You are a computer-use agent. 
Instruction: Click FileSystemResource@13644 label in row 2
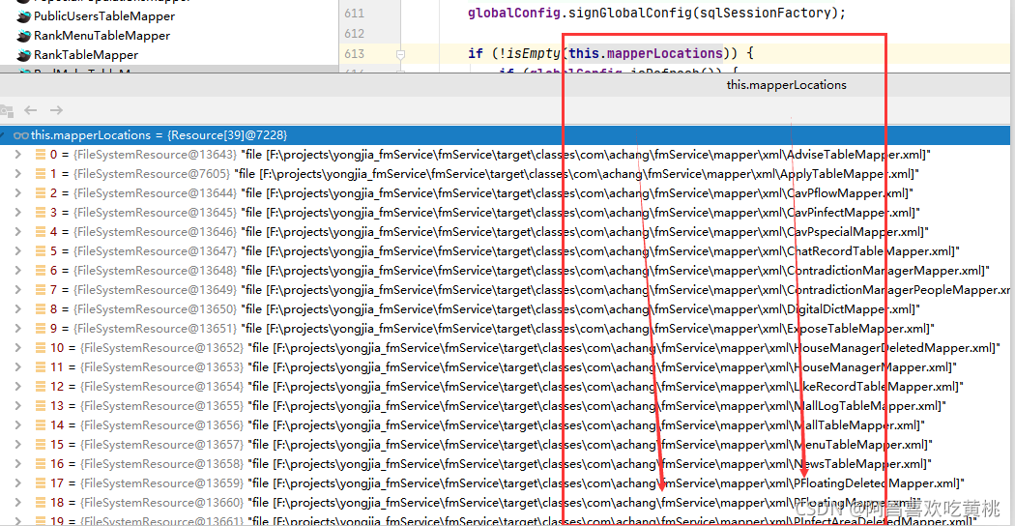tap(156, 193)
